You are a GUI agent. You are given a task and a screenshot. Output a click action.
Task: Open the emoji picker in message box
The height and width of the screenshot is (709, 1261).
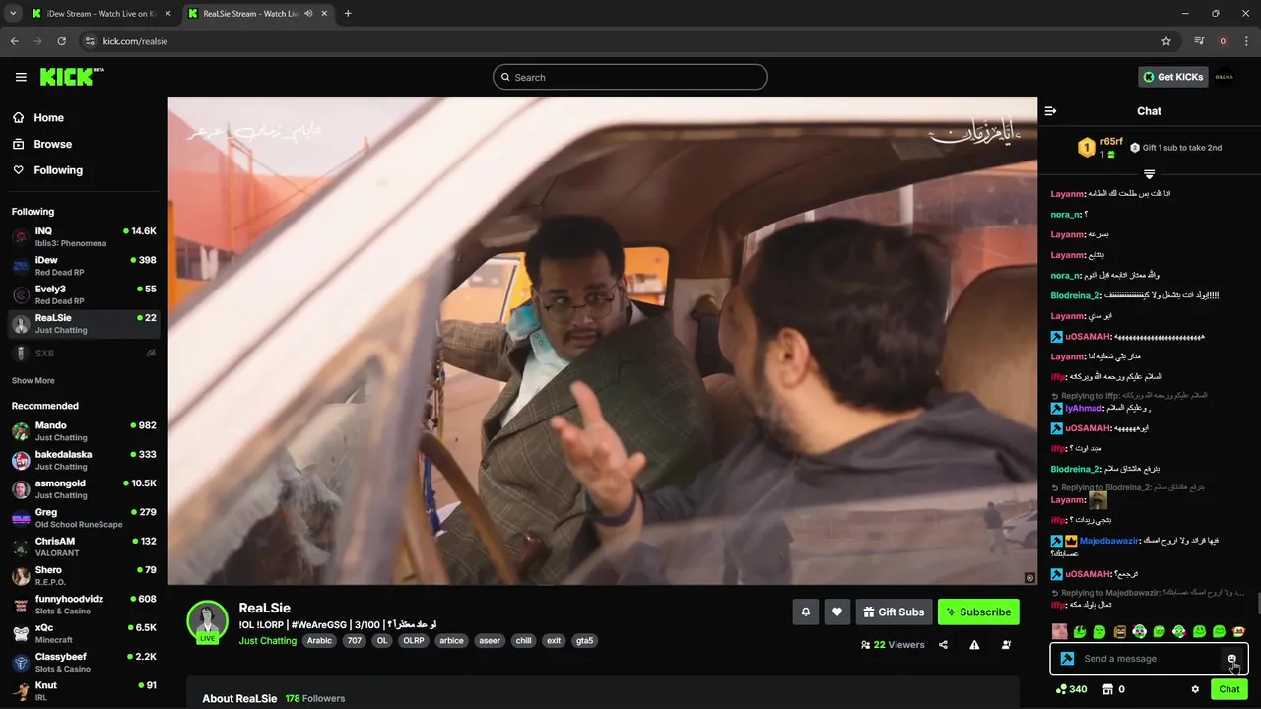click(x=1231, y=659)
